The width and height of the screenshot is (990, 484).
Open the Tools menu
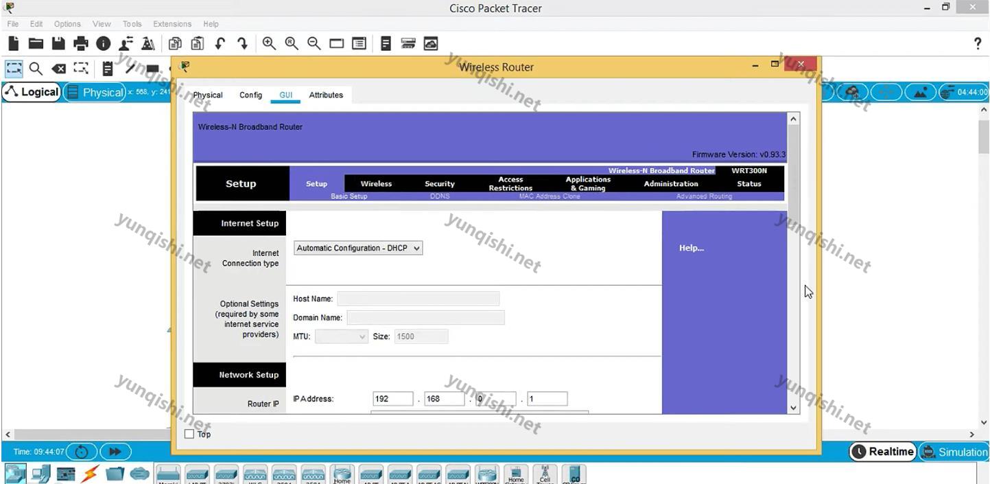[x=132, y=23]
